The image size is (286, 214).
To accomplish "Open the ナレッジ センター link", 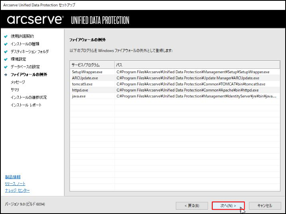I will click(17, 191).
